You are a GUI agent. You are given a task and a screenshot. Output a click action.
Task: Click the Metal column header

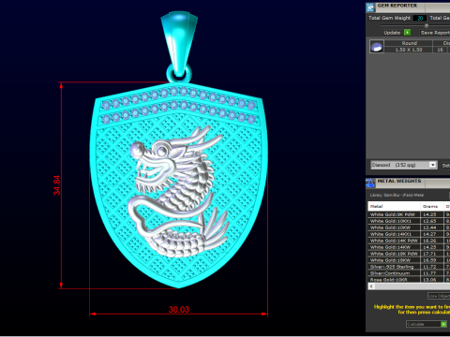394,206
